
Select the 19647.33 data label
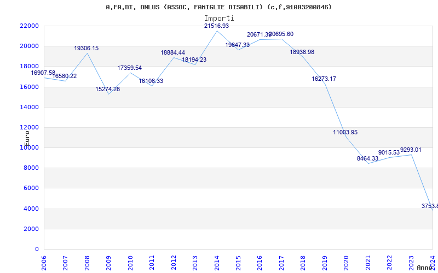coord(238,45)
